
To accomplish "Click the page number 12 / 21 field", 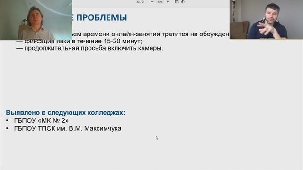I will click(x=141, y=2).
